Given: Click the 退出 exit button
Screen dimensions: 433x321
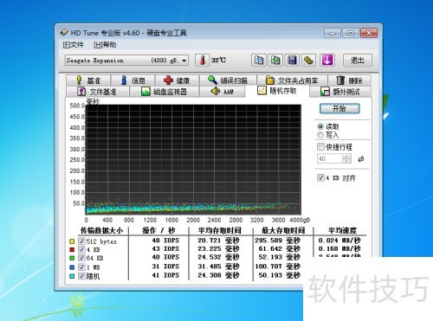Looking at the screenshot, I should (x=358, y=61).
